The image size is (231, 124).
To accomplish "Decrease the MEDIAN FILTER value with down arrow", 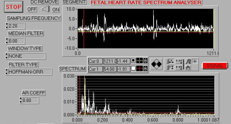I will (x=7, y=42).
